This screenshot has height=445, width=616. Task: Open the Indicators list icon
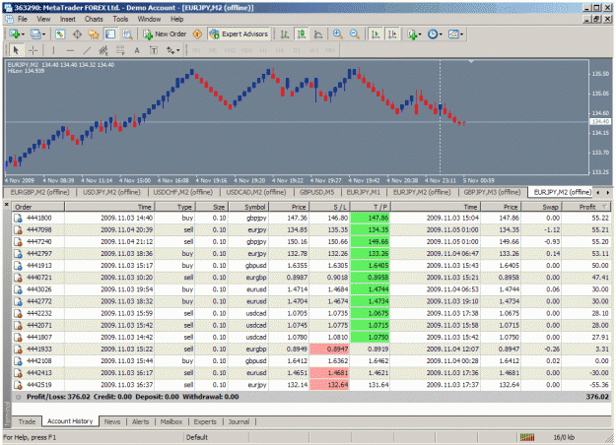tap(412, 34)
